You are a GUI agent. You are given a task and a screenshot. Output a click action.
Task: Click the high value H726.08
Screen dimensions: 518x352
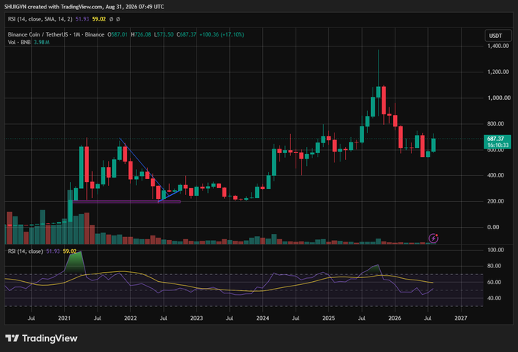point(141,34)
